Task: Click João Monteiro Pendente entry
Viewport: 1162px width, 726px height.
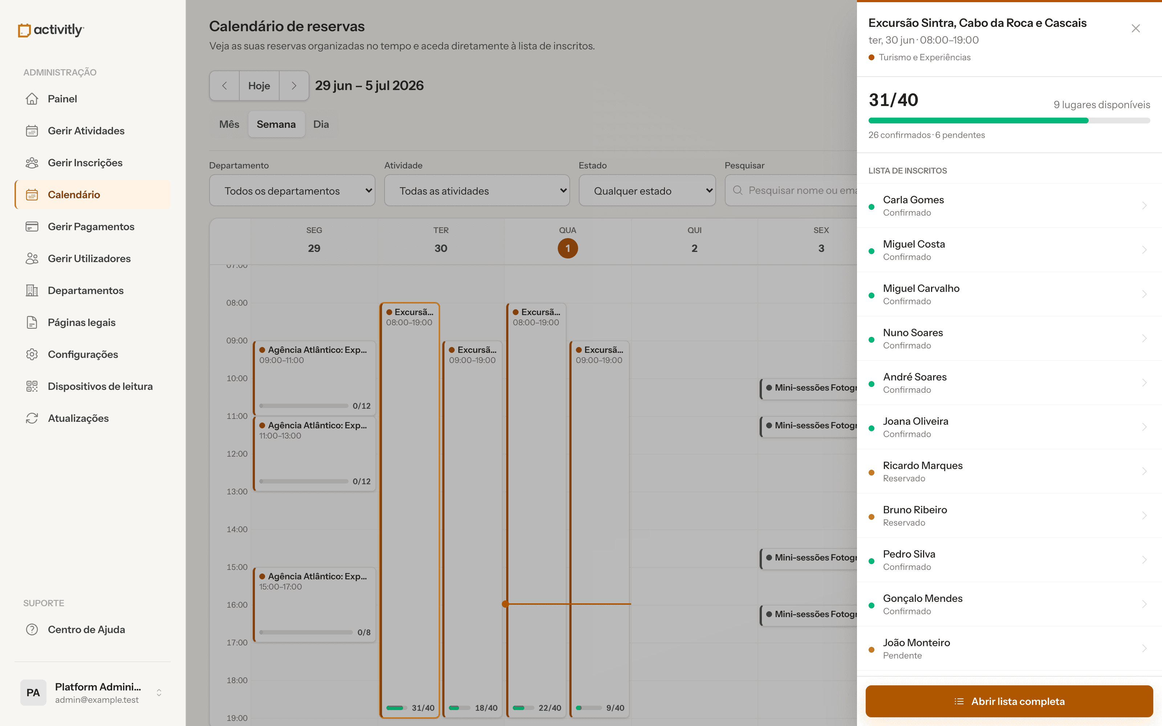Action: (1009, 648)
